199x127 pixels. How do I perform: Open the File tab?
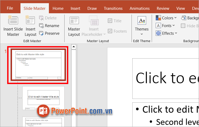click(10, 8)
